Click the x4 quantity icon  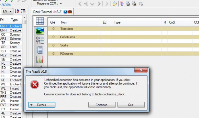tap(86, 4)
